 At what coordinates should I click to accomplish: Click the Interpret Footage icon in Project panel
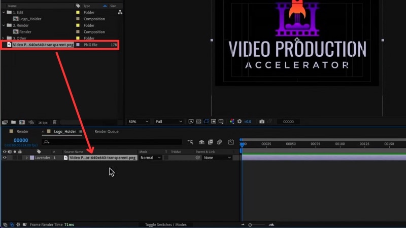click(x=5, y=122)
